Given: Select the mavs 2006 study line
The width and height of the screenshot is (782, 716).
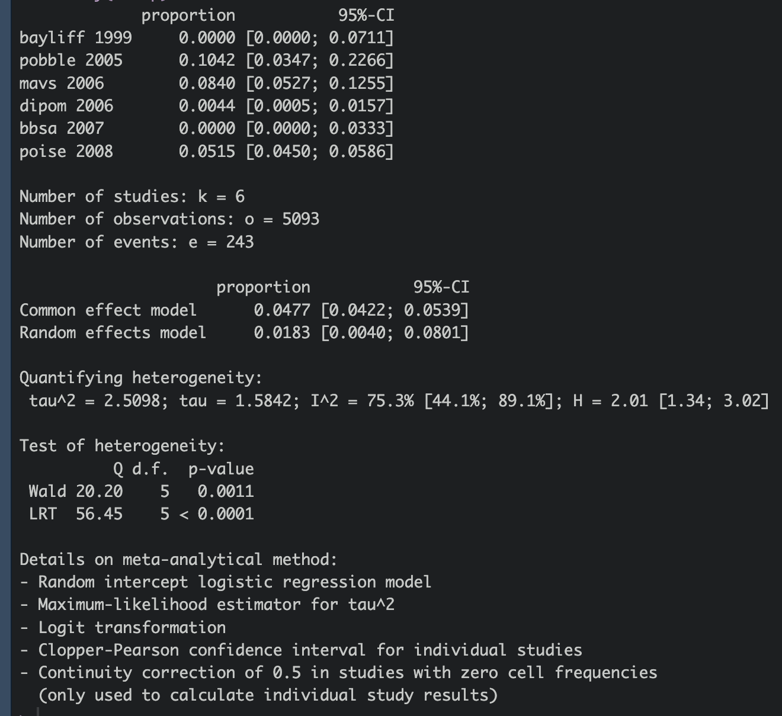Looking at the screenshot, I should pyautogui.click(x=206, y=83).
